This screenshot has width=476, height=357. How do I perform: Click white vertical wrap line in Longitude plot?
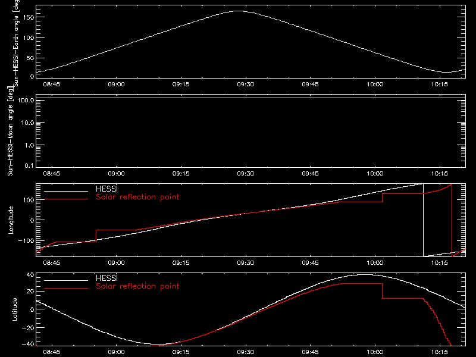(x=423, y=220)
